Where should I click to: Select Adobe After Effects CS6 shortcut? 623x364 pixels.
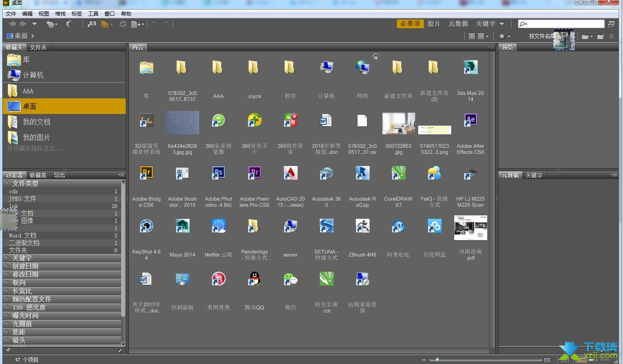coord(470,120)
